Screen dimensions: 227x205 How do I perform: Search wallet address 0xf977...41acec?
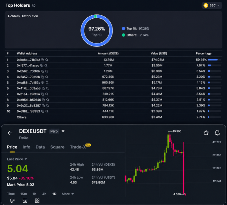tap(46, 65)
